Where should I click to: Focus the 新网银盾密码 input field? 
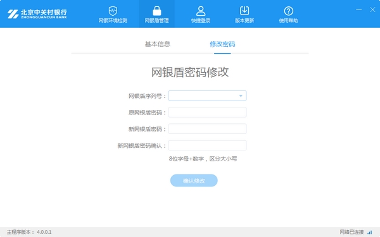(x=208, y=129)
